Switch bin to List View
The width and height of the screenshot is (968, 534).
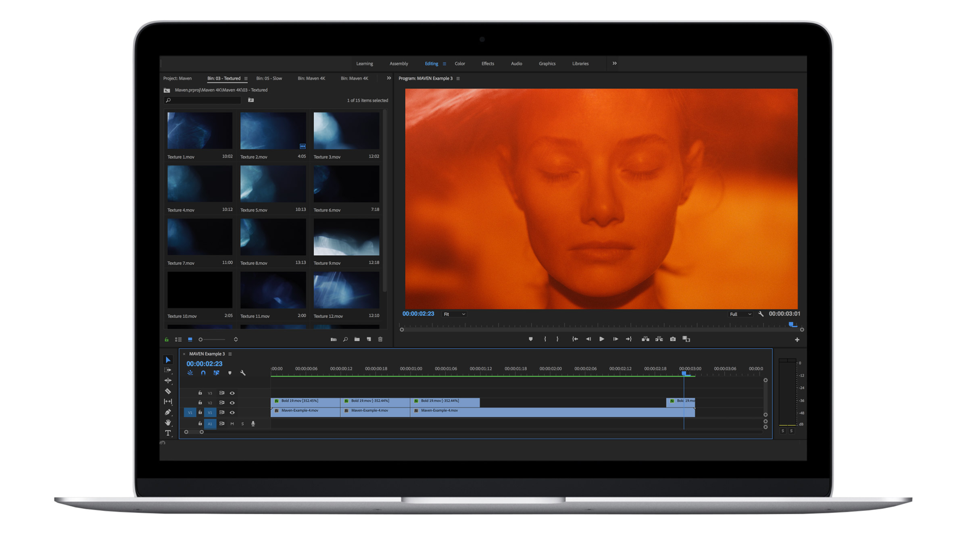pos(178,340)
